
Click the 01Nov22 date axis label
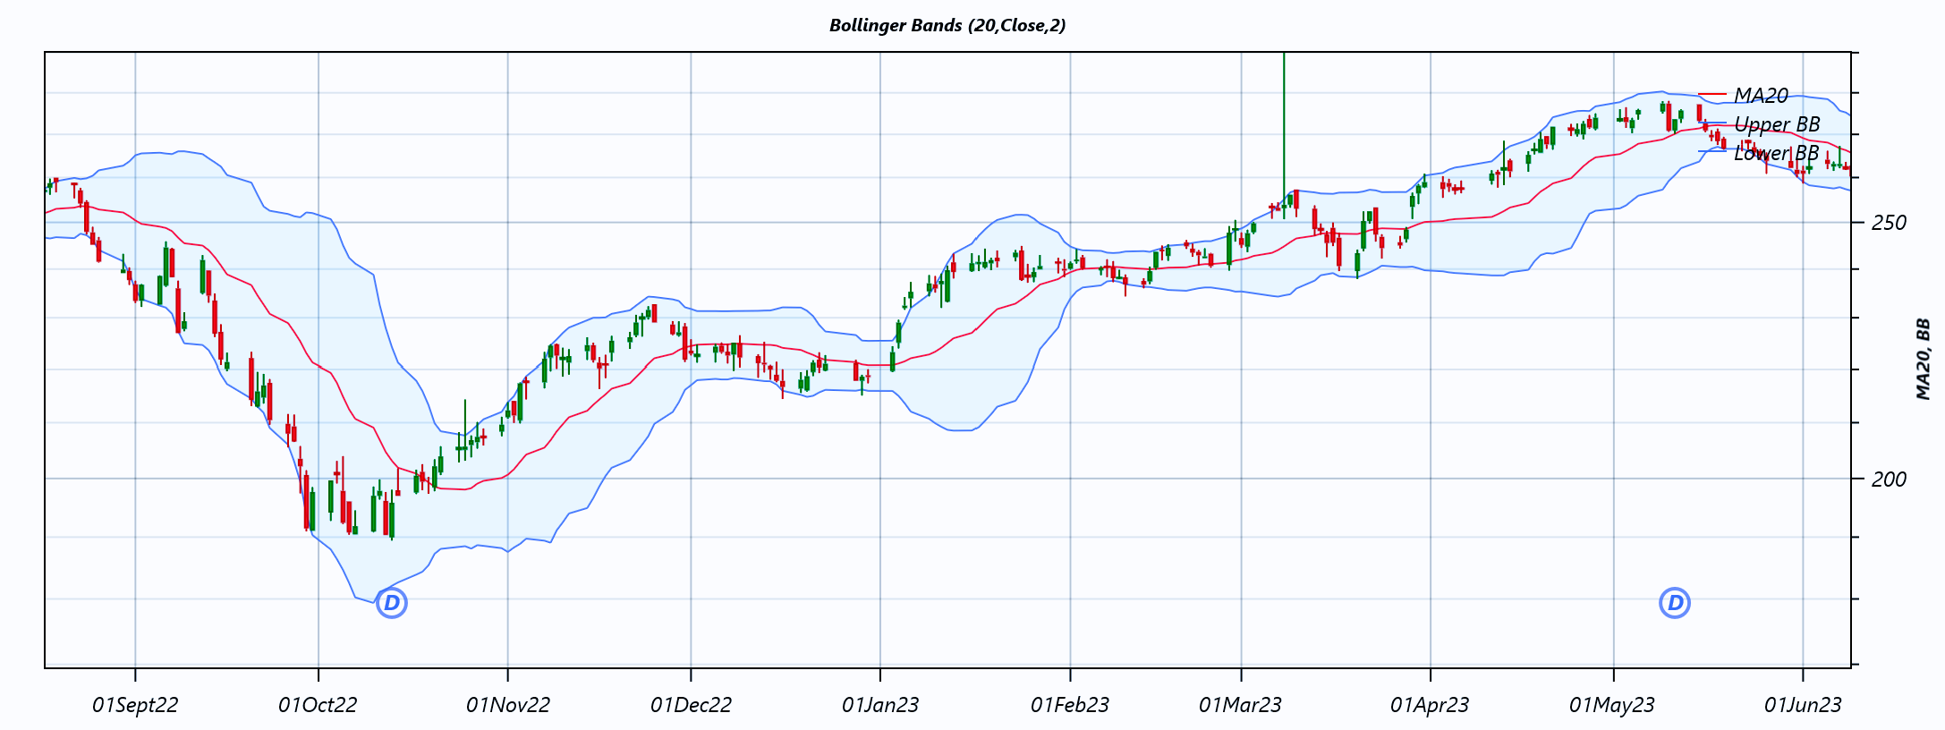coord(508,705)
